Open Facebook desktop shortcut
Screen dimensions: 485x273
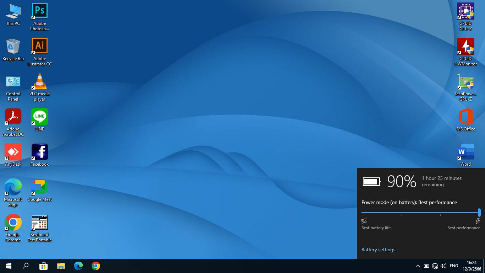(39, 155)
